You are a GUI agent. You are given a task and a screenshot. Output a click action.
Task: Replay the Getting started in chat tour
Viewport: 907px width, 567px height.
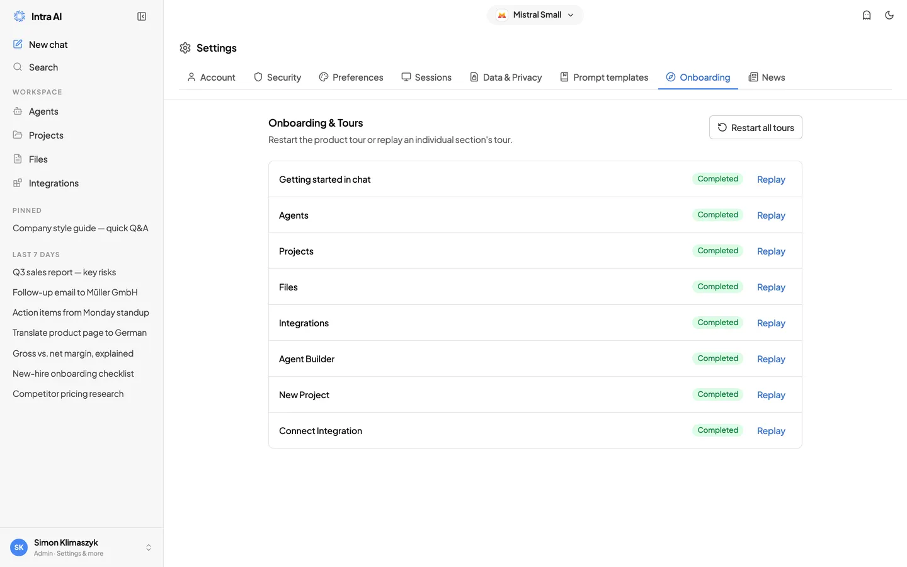771,180
